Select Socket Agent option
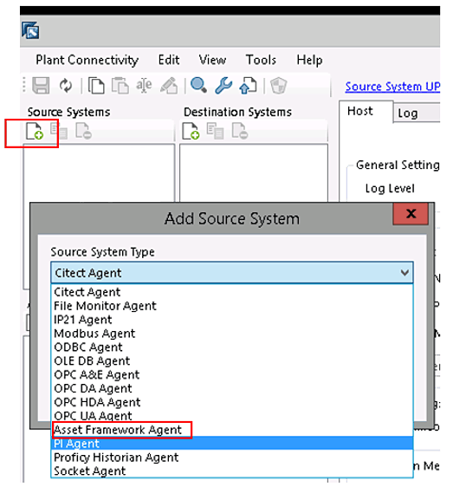 tap(232, 471)
